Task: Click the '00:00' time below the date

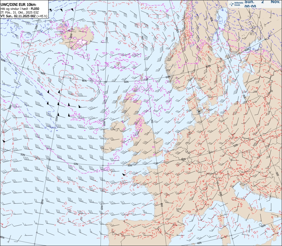Action: click(x=250, y=6)
